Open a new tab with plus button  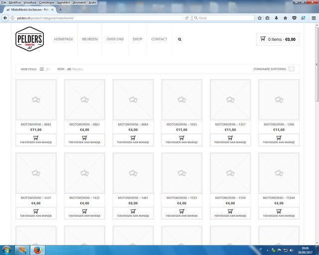pos(60,9)
